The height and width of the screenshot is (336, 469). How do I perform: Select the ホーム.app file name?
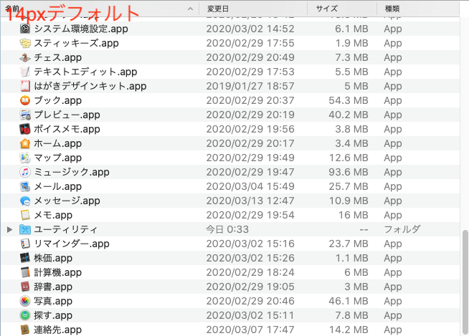[x=57, y=143]
